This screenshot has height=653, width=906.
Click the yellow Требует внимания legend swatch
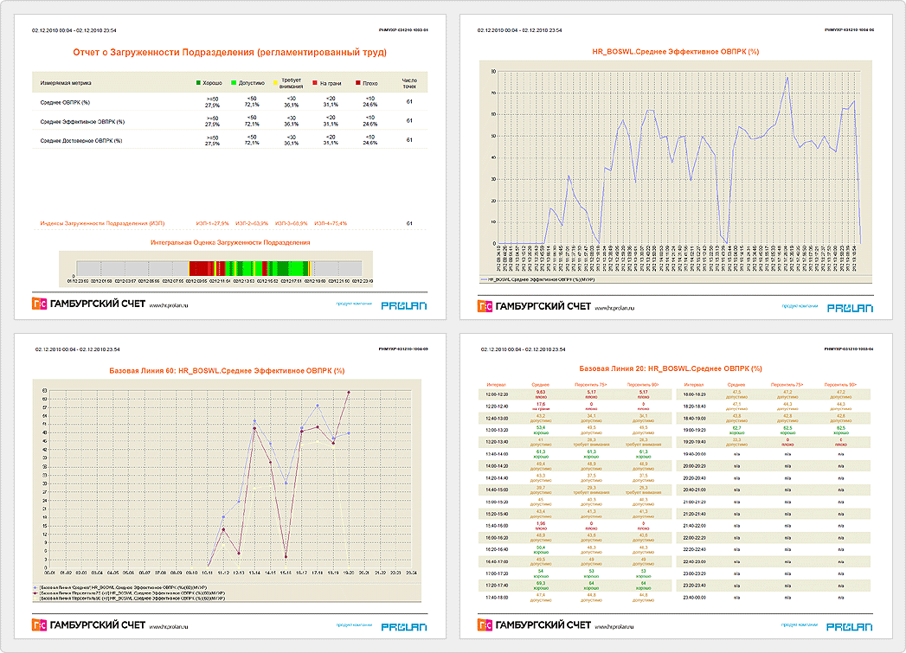pyautogui.click(x=275, y=84)
